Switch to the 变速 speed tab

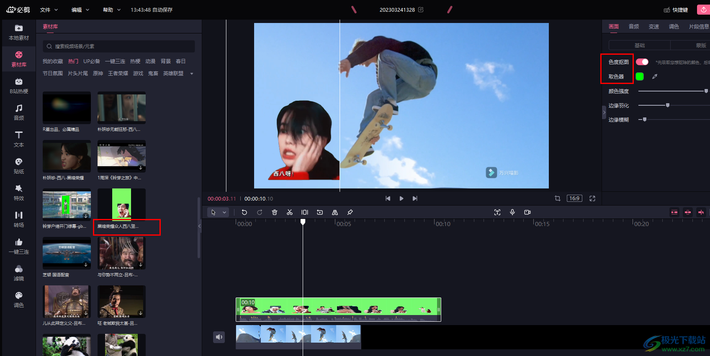pos(654,26)
